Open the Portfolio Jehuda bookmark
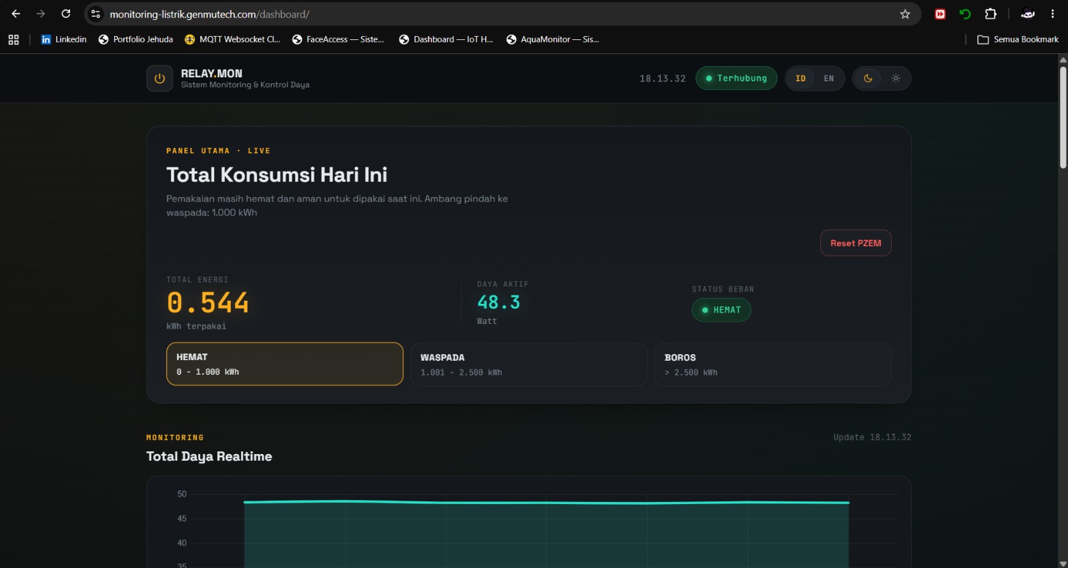This screenshot has height=568, width=1068. coord(136,39)
